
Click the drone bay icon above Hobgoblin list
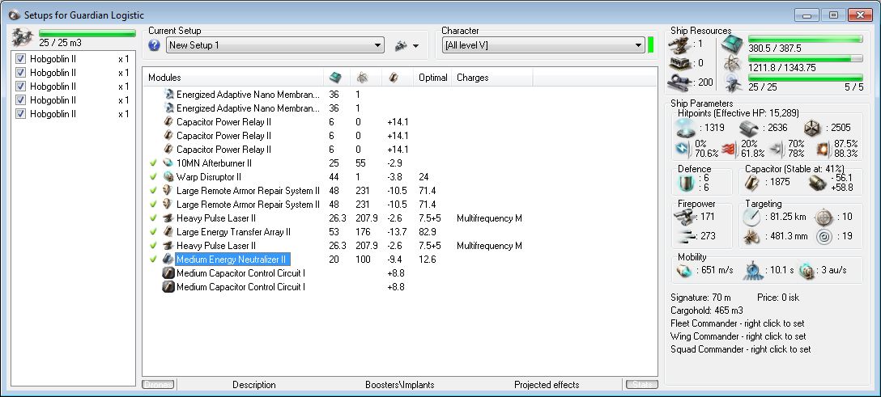tap(23, 37)
